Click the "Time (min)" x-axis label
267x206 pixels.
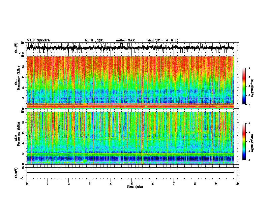[135, 187]
